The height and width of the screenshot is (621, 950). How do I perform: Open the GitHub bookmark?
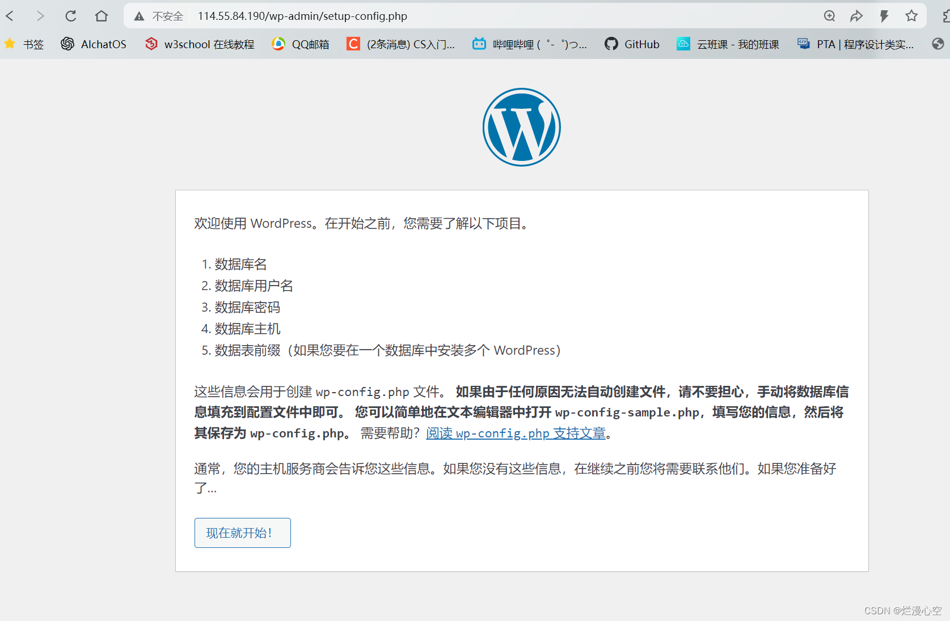[x=631, y=44]
